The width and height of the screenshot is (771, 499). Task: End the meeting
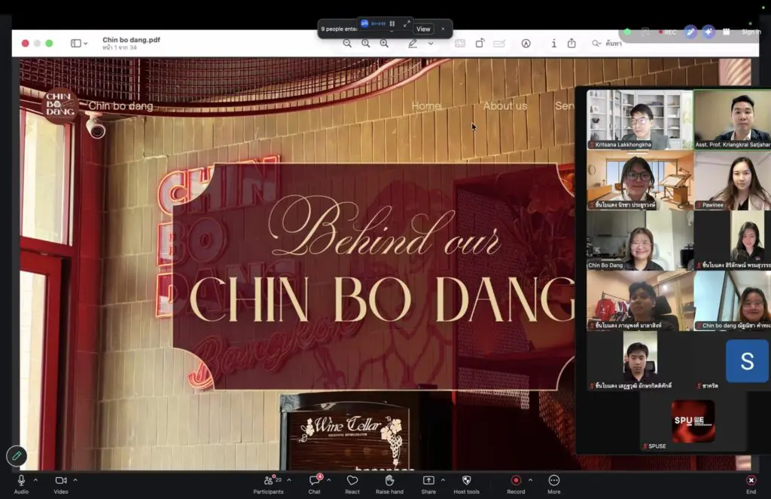(751, 484)
